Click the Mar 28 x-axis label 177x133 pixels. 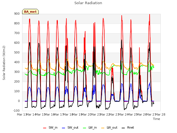coord(160,114)
